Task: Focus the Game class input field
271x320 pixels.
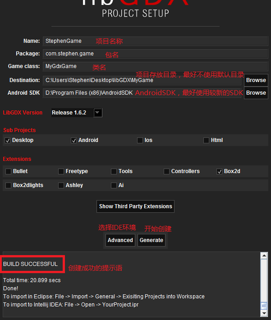Action: [x=155, y=66]
